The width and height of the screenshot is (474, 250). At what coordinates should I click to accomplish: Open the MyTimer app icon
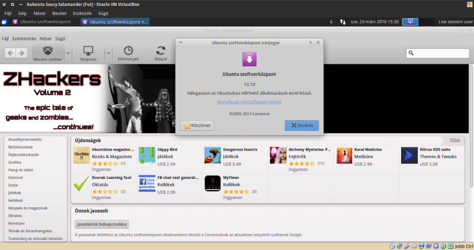pyautogui.click(x=213, y=184)
